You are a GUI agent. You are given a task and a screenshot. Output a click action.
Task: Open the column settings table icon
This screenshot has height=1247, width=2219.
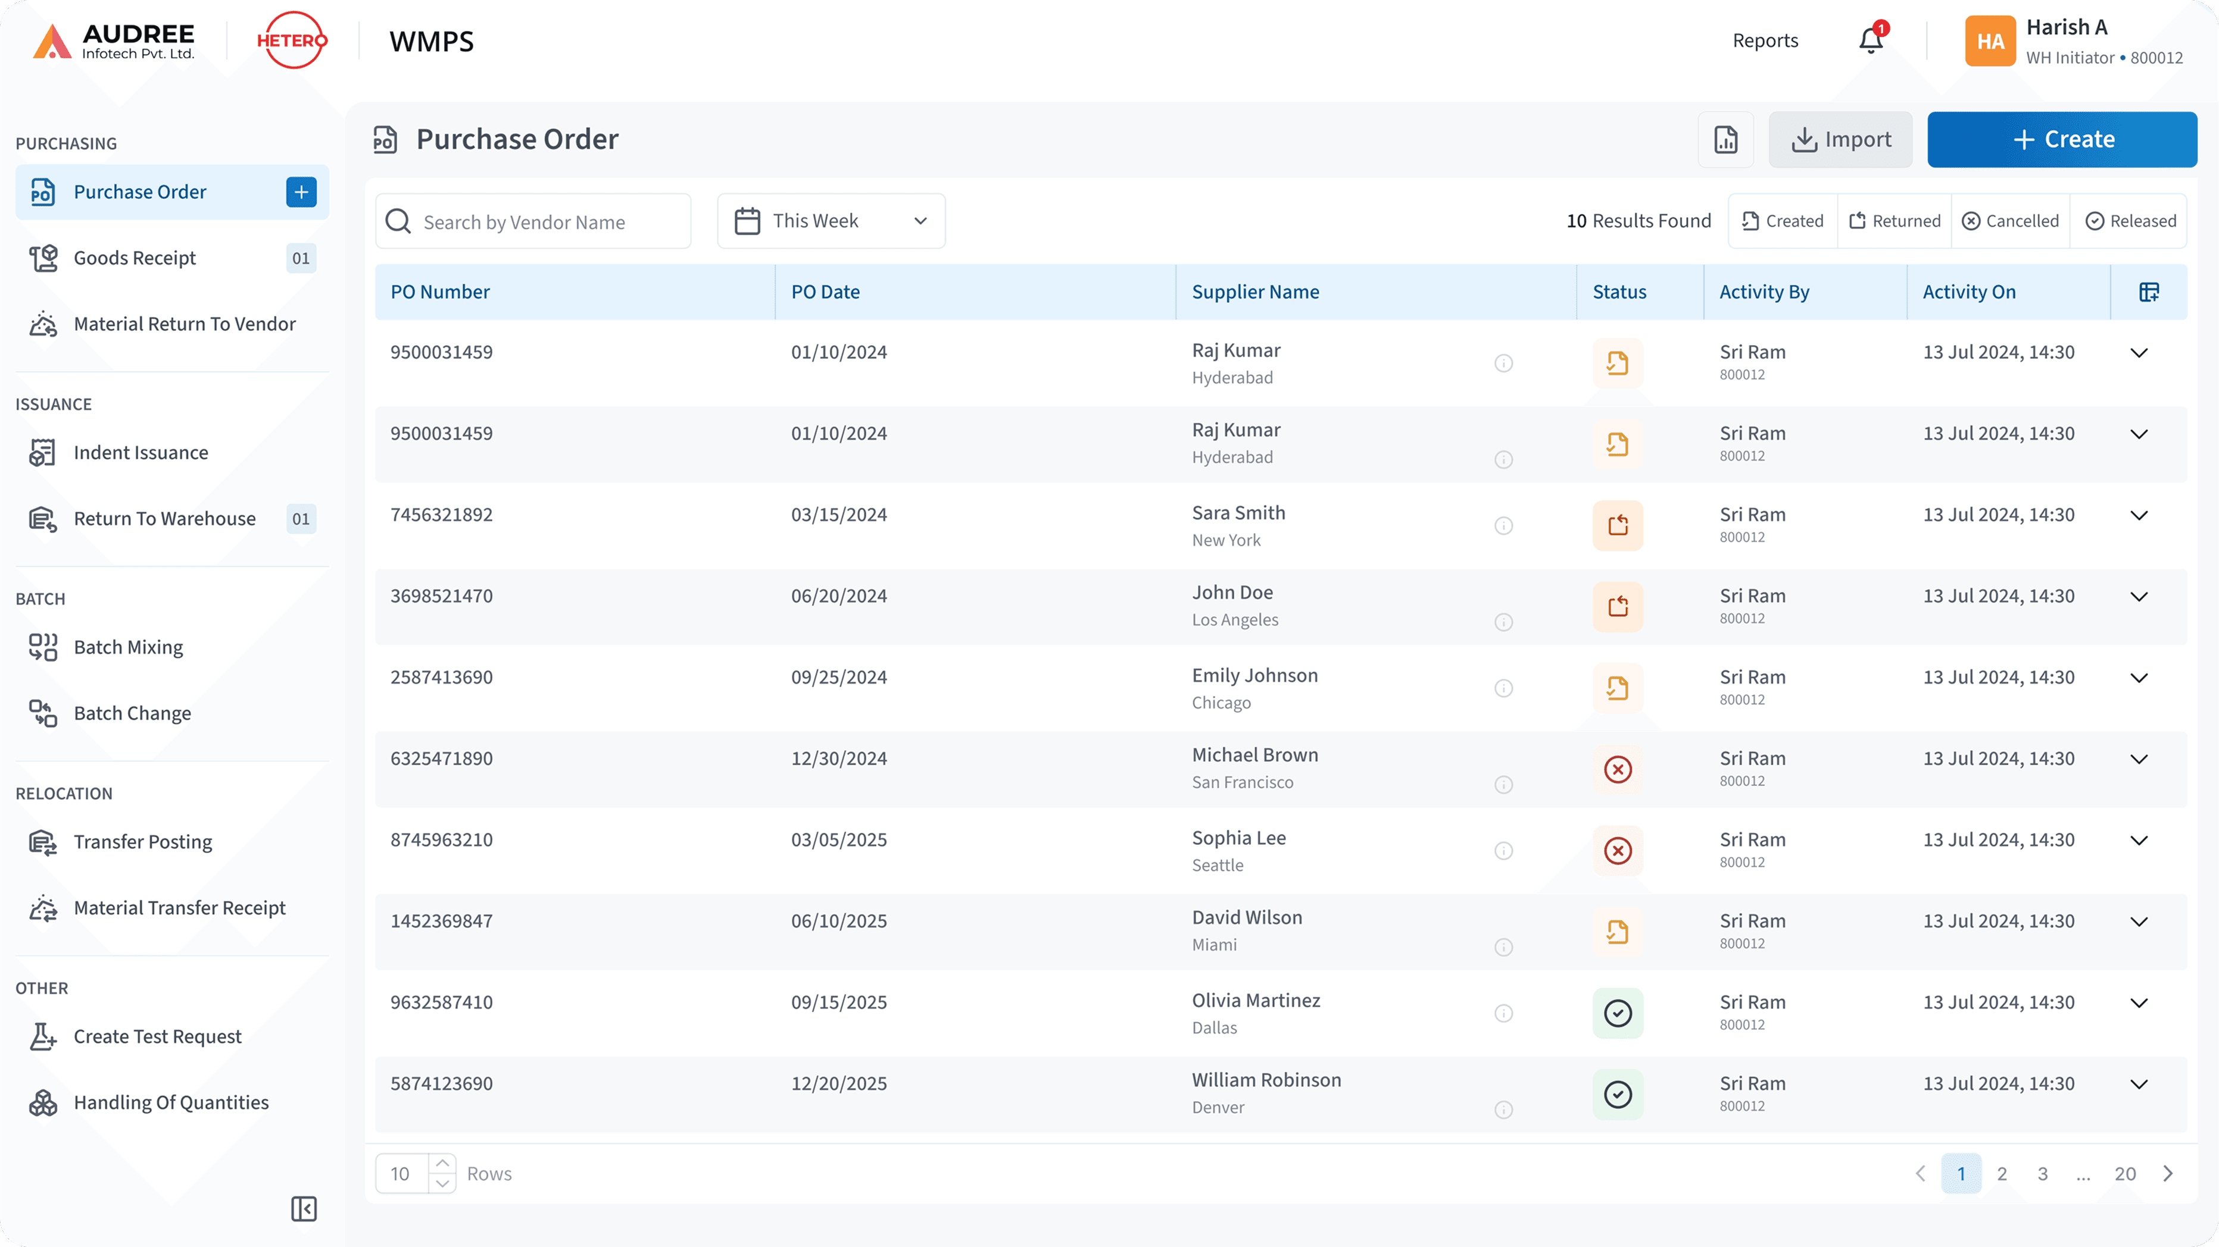(x=2149, y=292)
